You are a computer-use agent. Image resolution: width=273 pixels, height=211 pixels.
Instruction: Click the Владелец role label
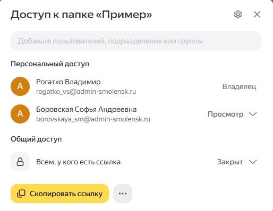point(239,86)
